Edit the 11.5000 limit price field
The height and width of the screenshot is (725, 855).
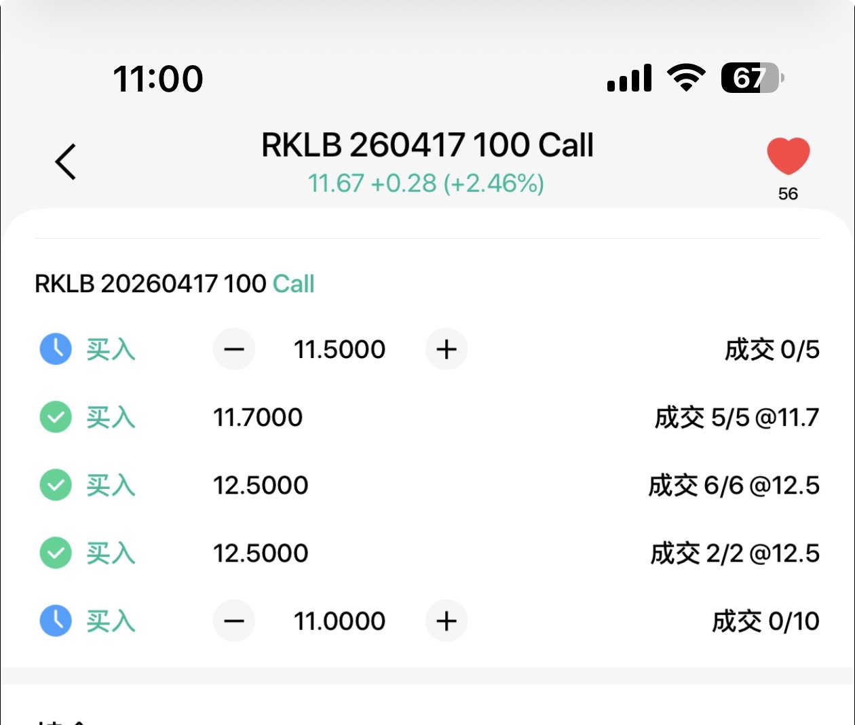pyautogui.click(x=339, y=349)
